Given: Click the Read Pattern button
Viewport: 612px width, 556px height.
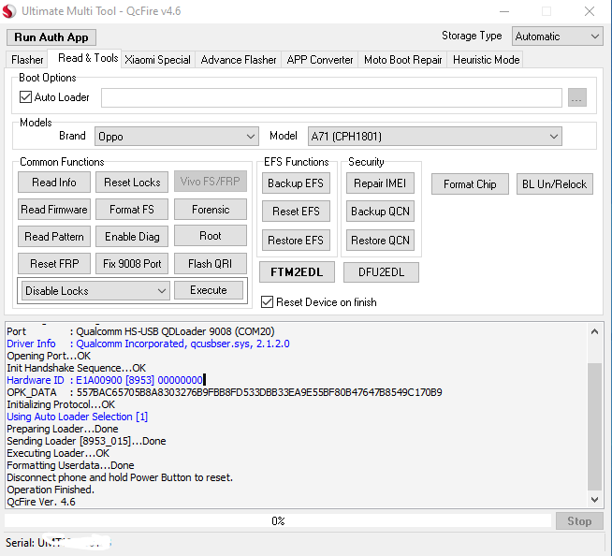Looking at the screenshot, I should (54, 237).
